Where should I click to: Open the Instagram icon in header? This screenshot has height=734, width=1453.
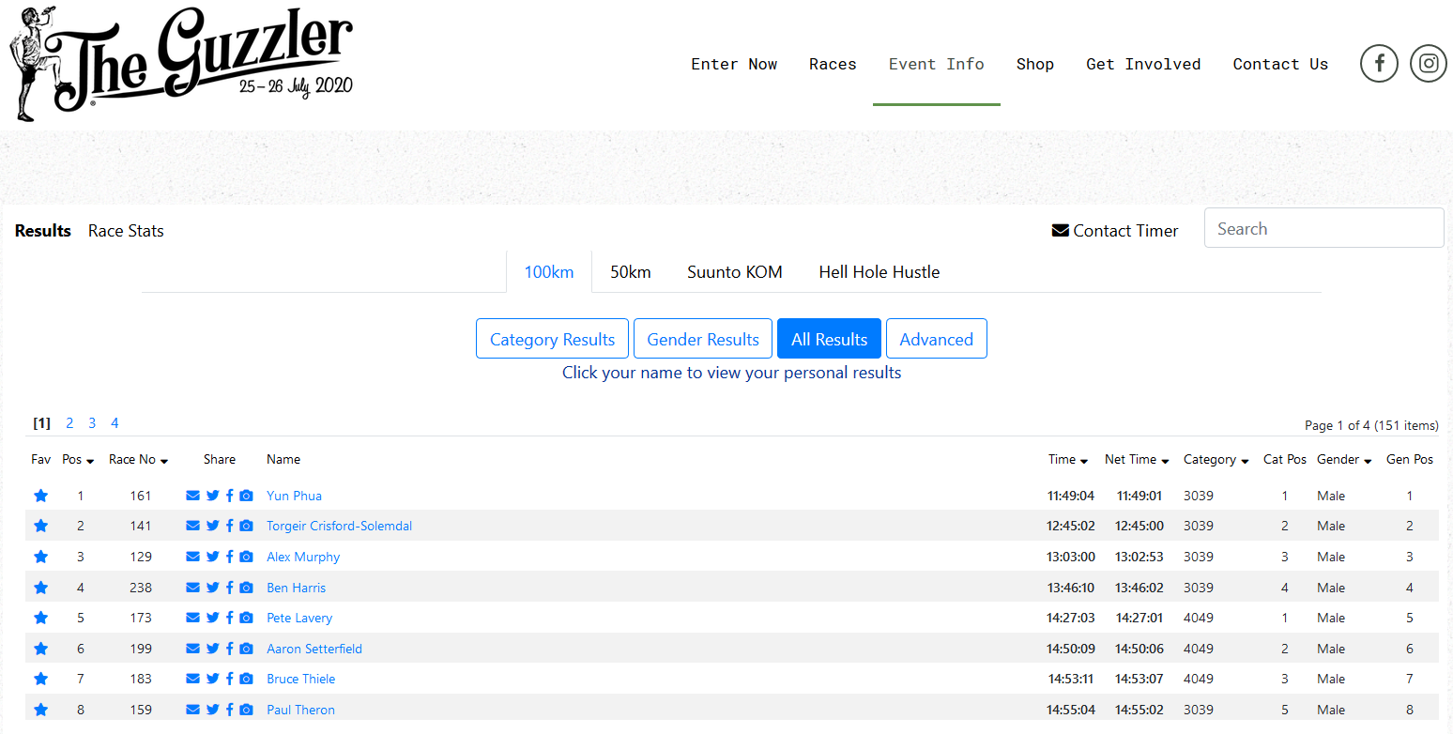click(x=1428, y=64)
